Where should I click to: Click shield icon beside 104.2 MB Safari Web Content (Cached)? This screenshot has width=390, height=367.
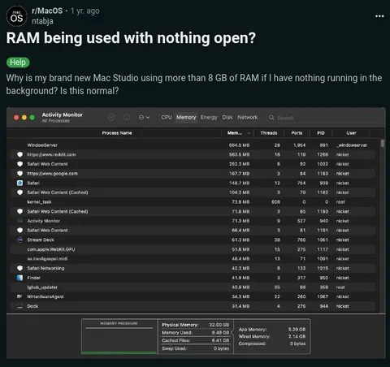(19, 192)
